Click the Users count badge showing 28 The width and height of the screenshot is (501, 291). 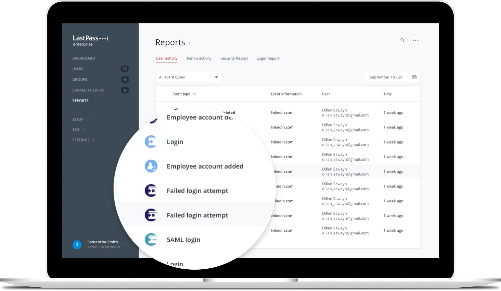point(125,69)
